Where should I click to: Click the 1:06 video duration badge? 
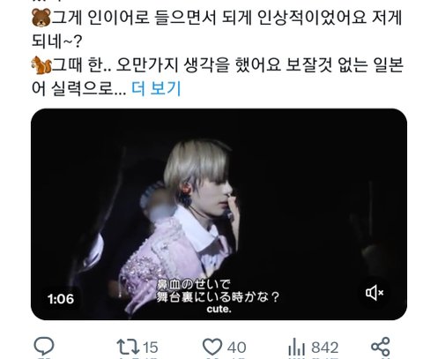61,299
